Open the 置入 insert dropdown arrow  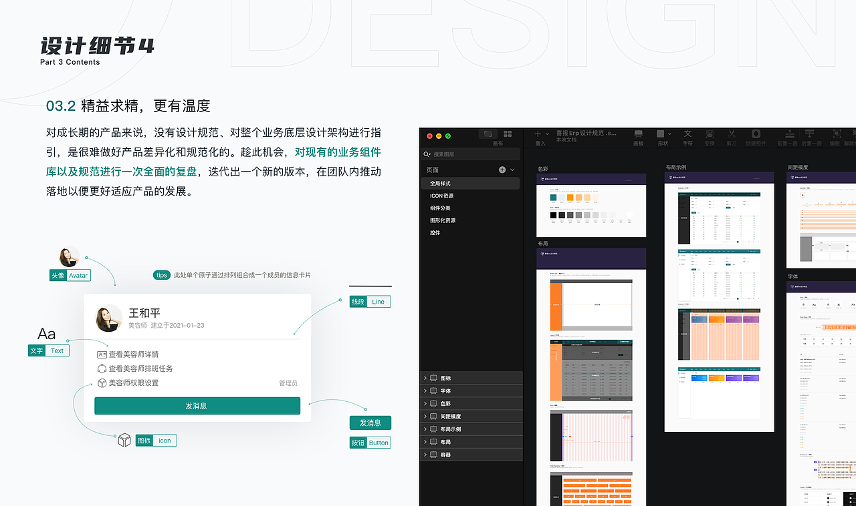tap(547, 134)
